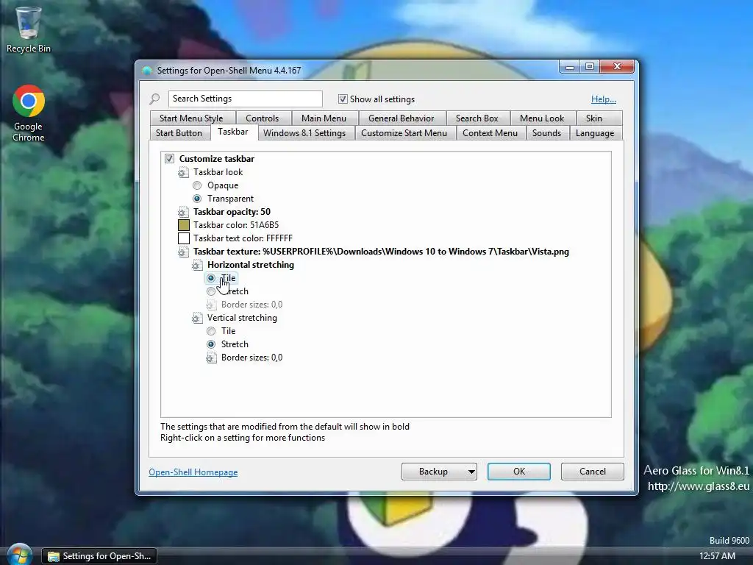Click the Cancel button

tap(593, 472)
